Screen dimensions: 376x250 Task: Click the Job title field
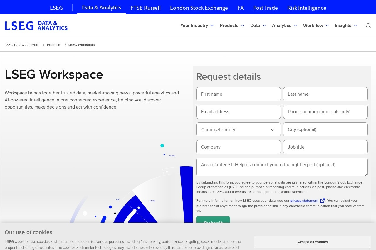click(x=325, y=147)
